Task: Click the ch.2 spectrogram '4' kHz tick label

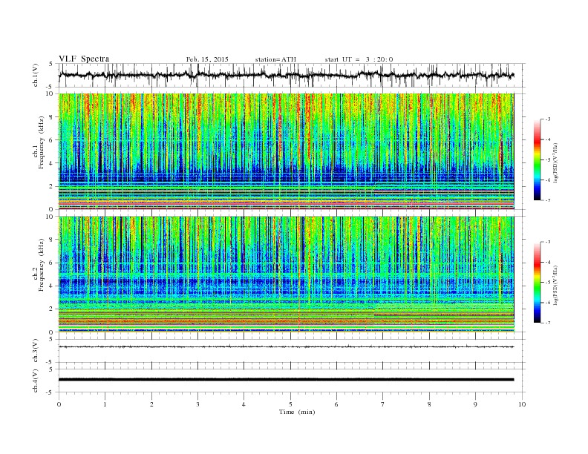Action: tap(52, 286)
